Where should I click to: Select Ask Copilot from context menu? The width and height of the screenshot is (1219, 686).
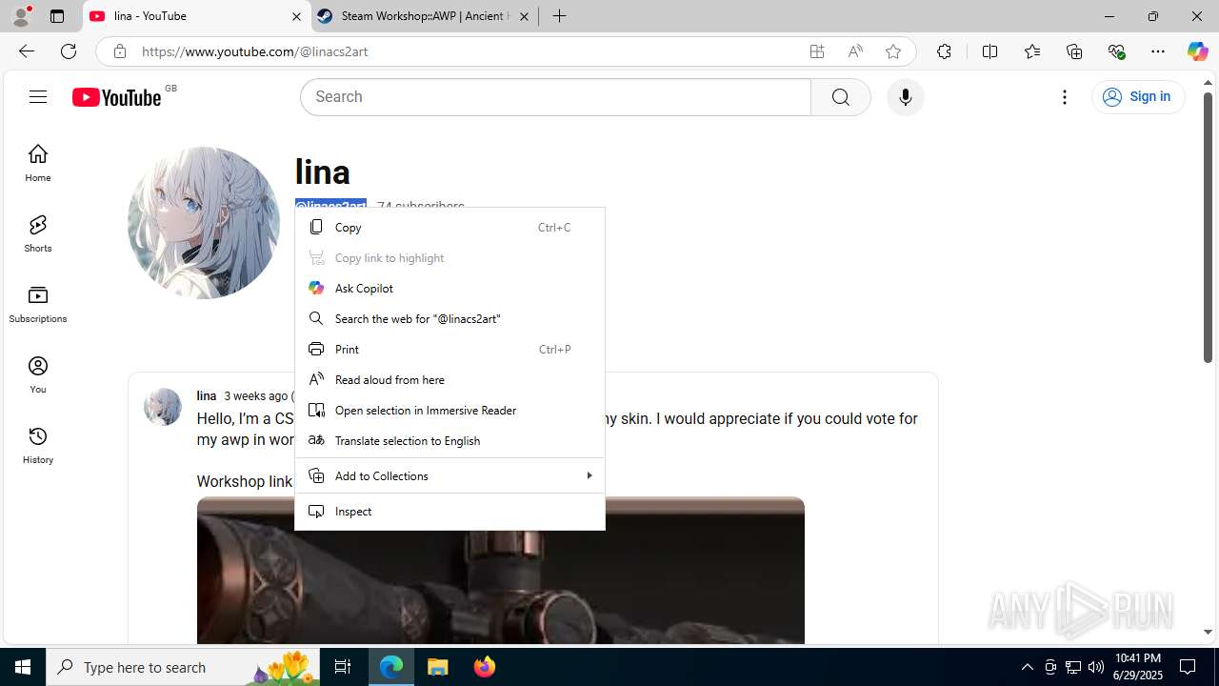(450, 288)
